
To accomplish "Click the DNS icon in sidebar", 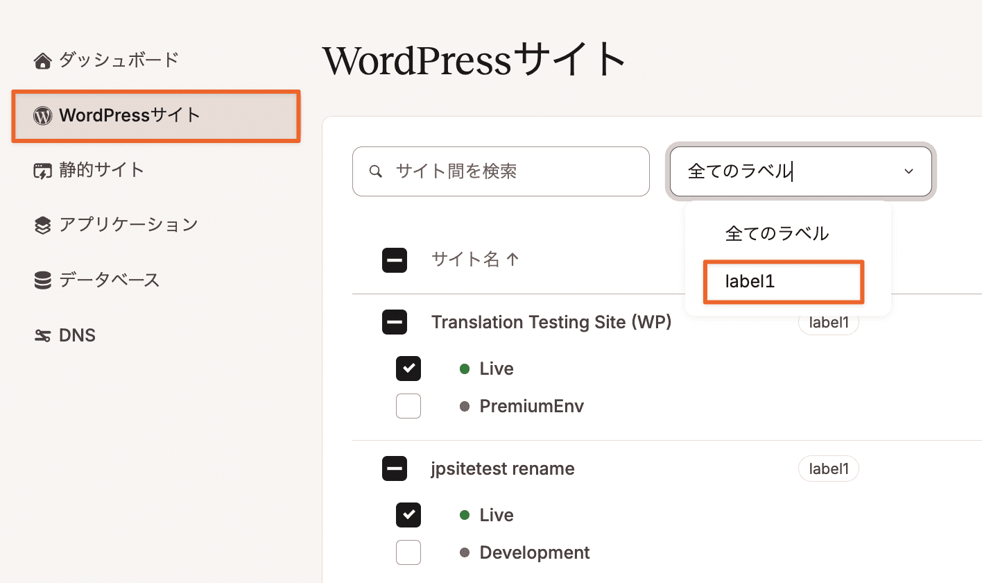I will point(43,336).
